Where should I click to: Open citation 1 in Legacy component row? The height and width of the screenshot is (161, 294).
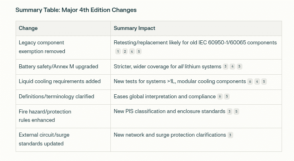pos(118,52)
